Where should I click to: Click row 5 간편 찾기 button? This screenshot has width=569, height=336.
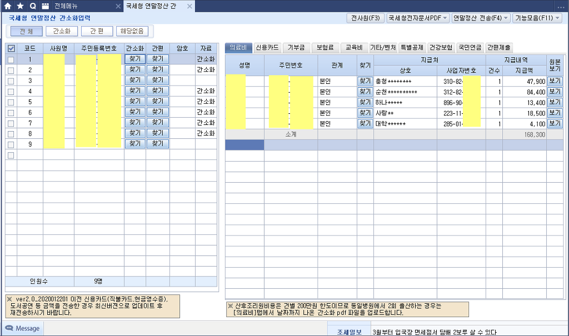158,101
